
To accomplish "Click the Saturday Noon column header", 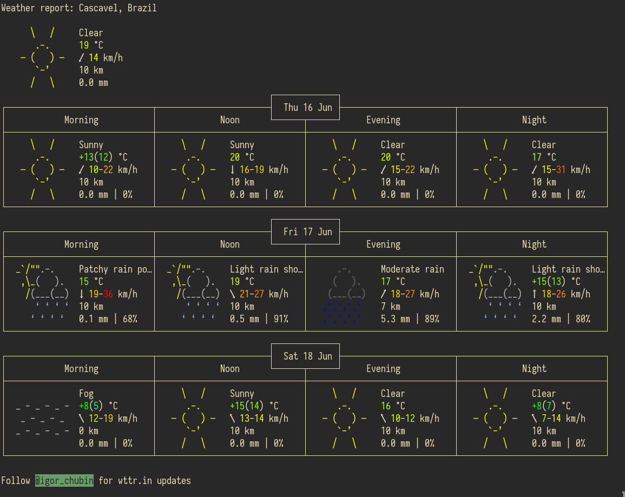I will tap(230, 368).
